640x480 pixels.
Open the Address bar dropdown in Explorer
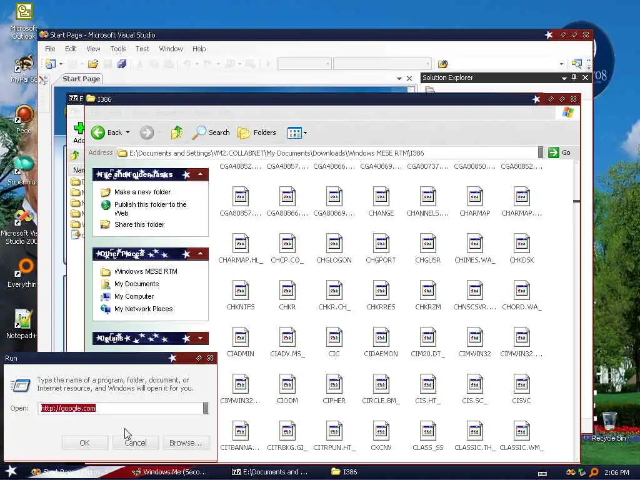541,152
